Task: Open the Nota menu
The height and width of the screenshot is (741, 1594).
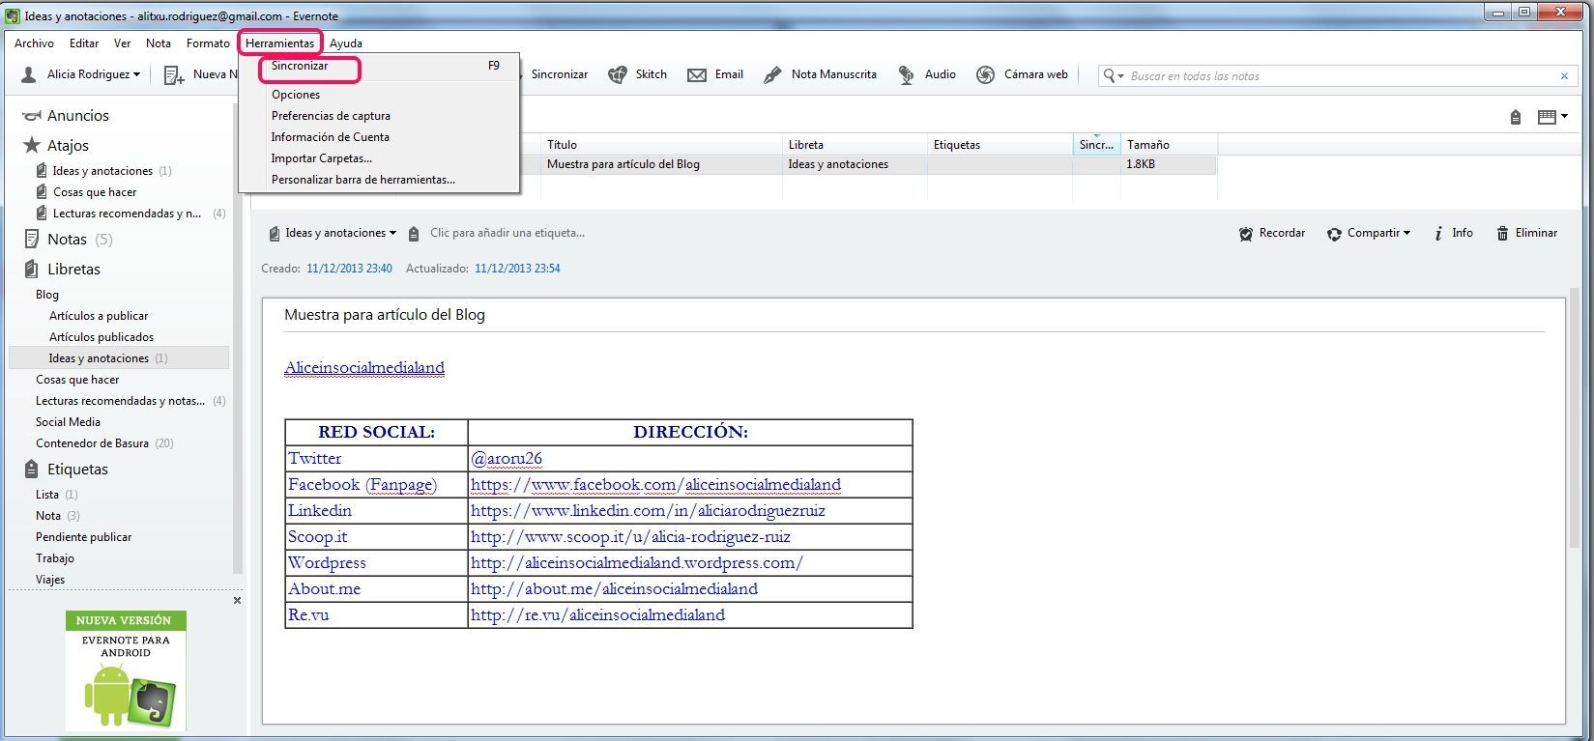Action: [159, 43]
